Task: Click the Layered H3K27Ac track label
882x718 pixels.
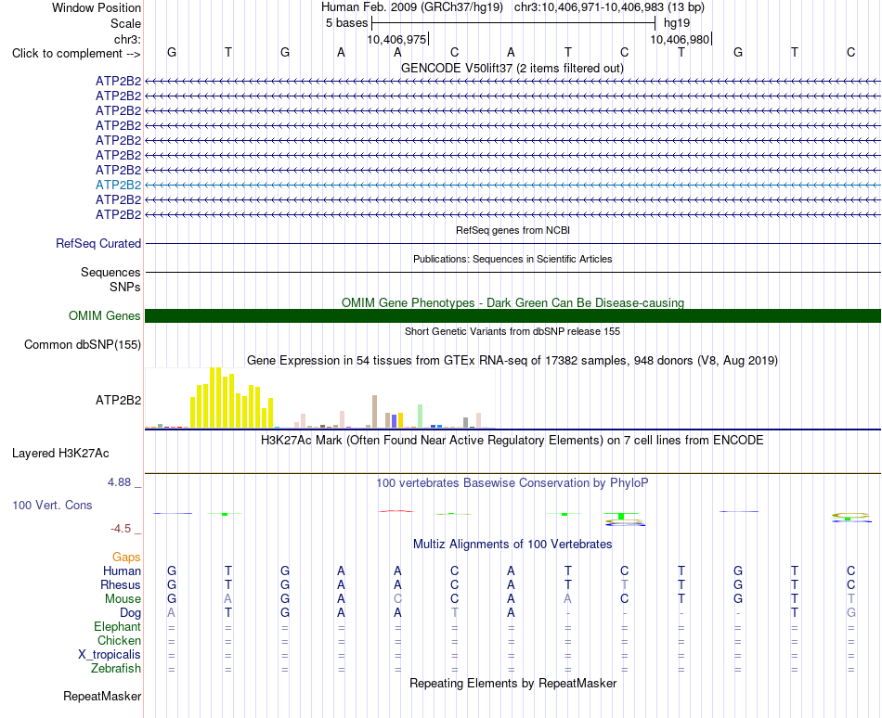Action: point(60,453)
